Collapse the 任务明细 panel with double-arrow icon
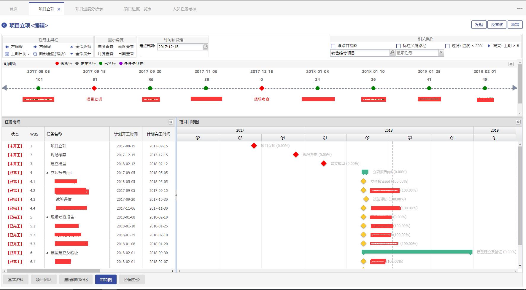The image size is (526, 290). coord(171,122)
